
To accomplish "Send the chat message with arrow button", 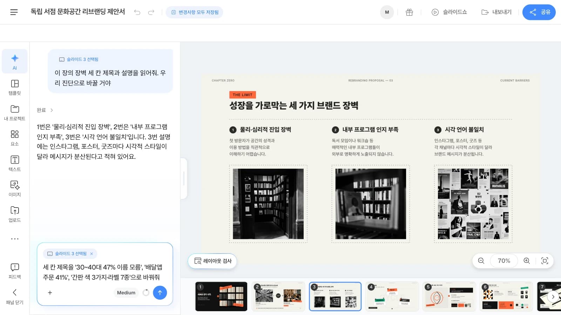I will coord(160,293).
